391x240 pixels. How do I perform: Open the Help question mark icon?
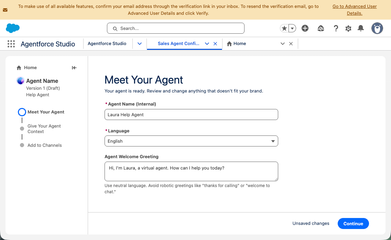pos(336,28)
